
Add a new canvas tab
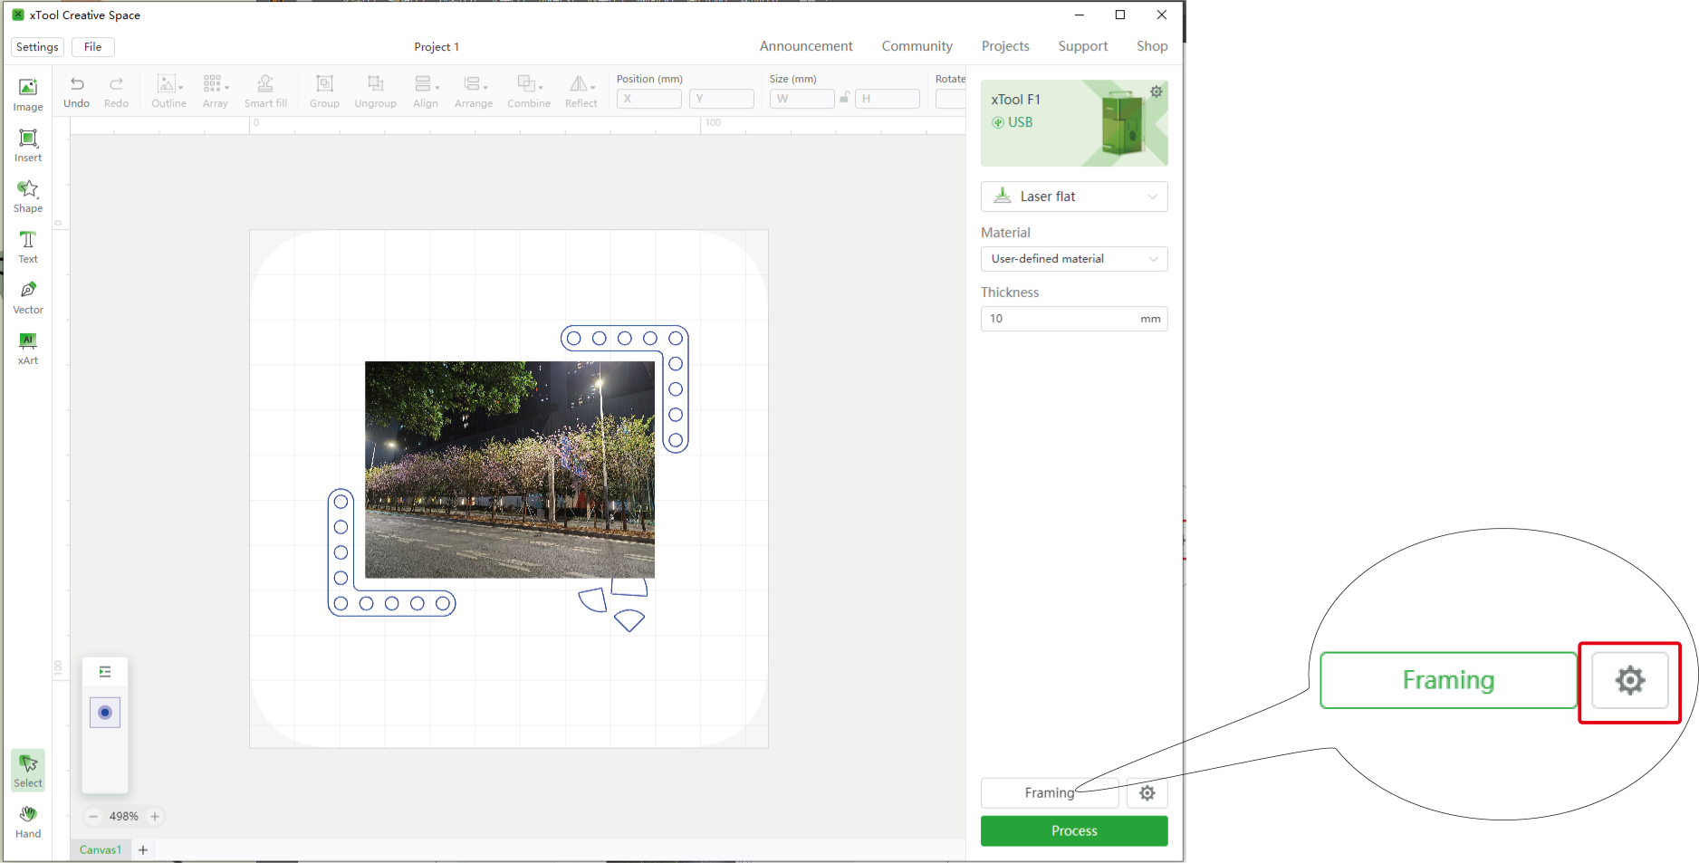(x=143, y=849)
